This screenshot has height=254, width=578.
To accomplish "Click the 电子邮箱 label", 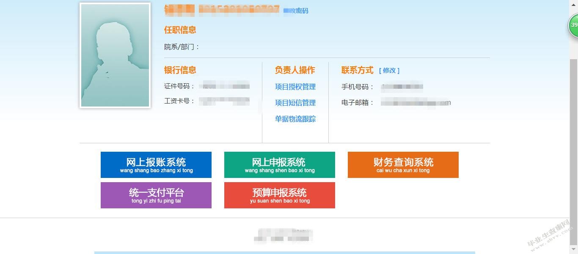I will (x=358, y=102).
